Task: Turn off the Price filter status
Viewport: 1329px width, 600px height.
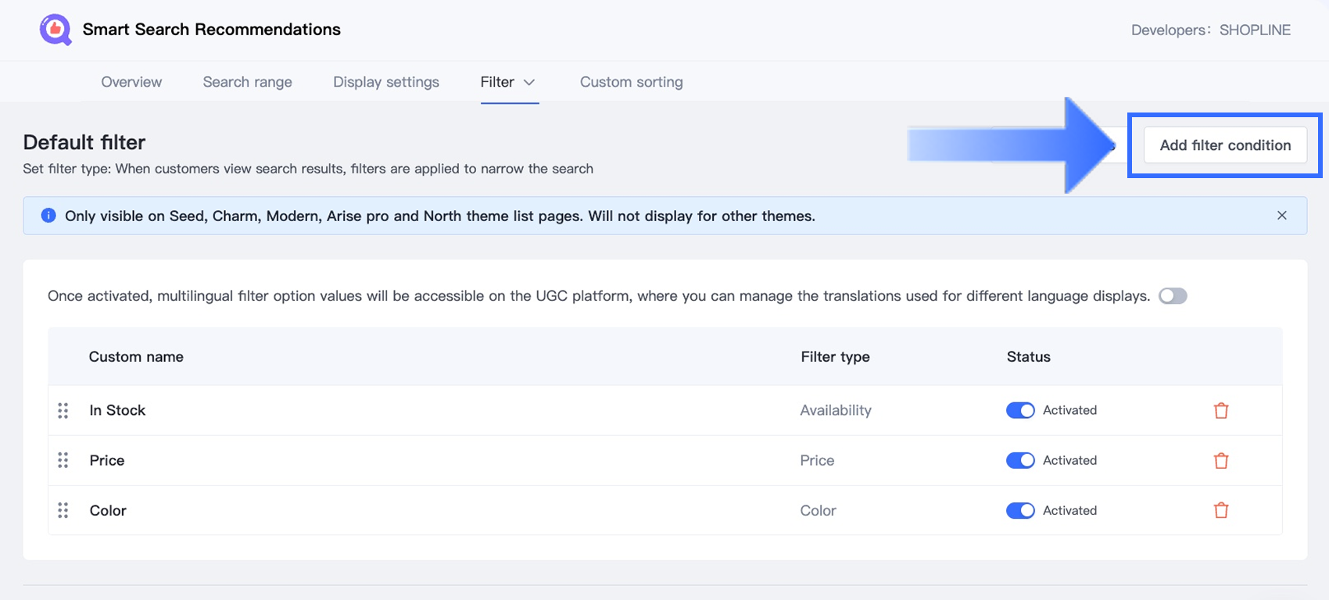Action: (1020, 460)
